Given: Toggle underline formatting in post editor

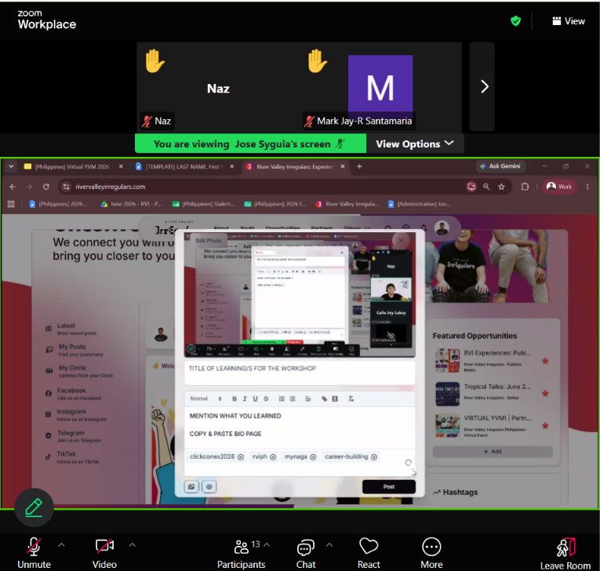Looking at the screenshot, I should tap(255, 398).
